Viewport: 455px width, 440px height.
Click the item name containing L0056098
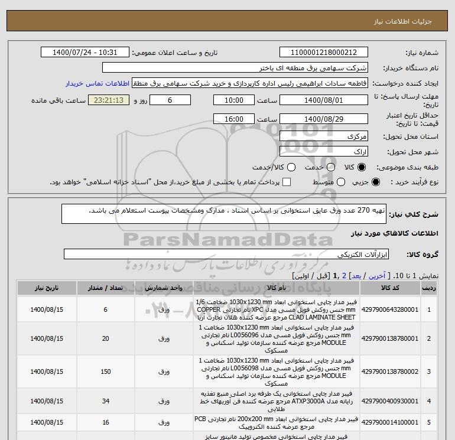(x=277, y=372)
